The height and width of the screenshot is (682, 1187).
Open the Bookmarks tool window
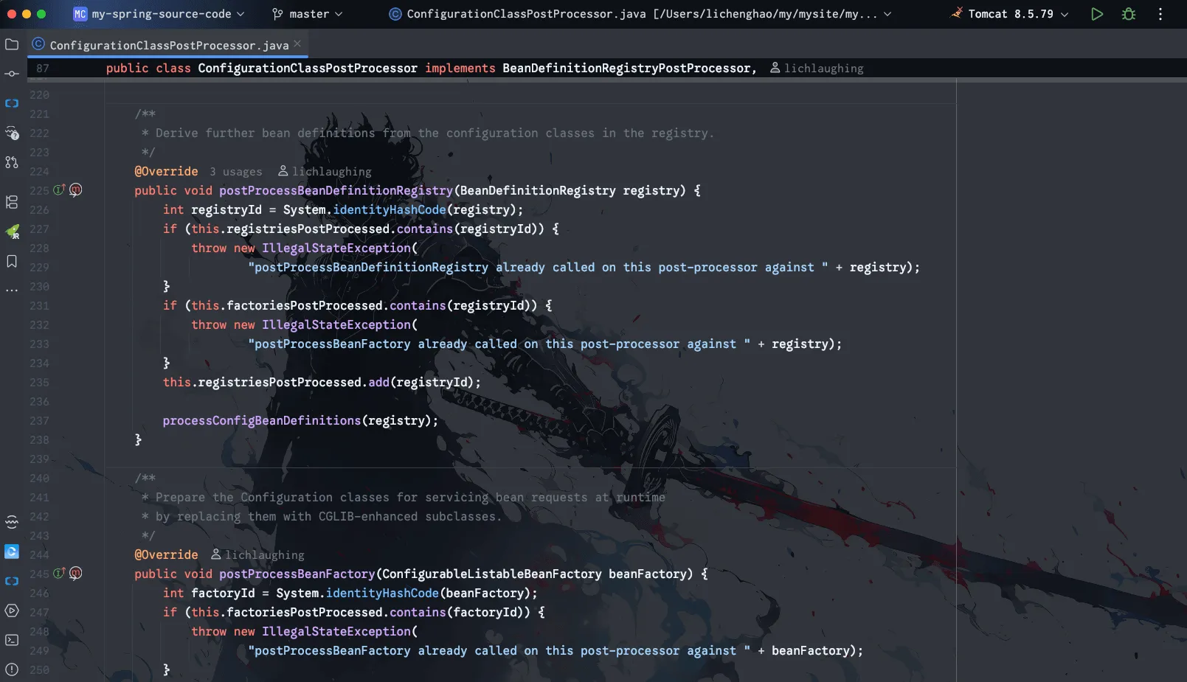click(12, 262)
